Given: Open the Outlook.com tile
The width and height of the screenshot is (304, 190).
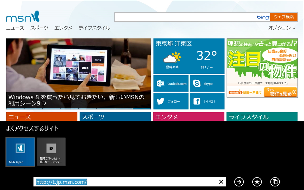Looking at the screenshot, I should (x=171, y=83).
